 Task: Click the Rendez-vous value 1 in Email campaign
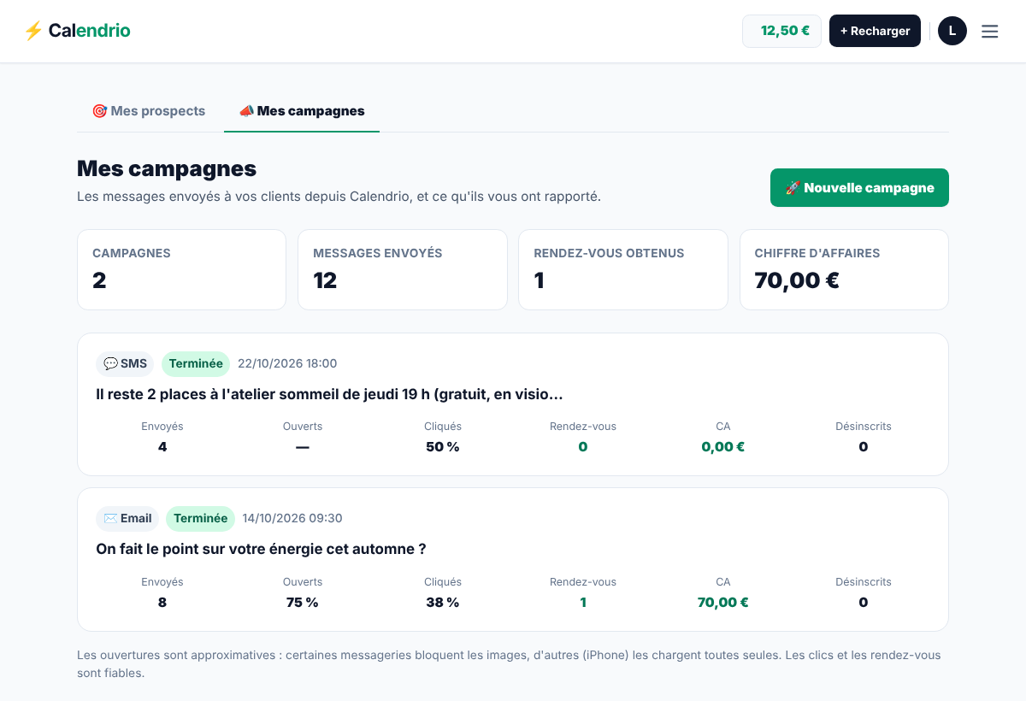click(x=583, y=602)
